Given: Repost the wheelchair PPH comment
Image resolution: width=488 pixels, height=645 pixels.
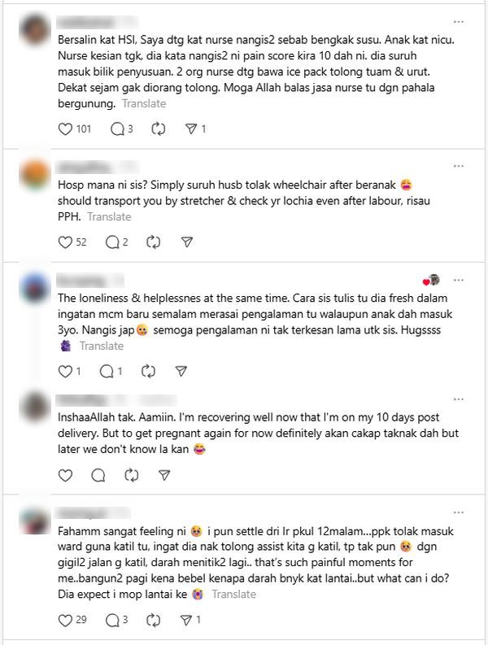Looking at the screenshot, I should pyautogui.click(x=153, y=242).
